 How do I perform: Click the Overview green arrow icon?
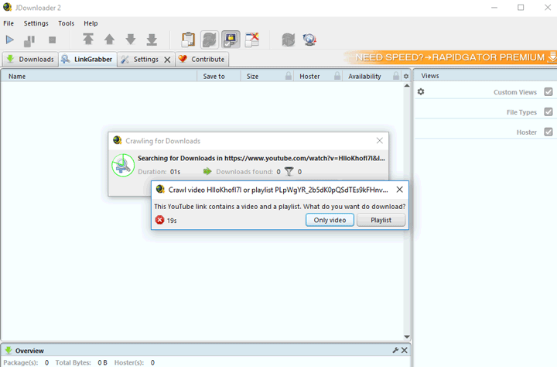[9, 350]
